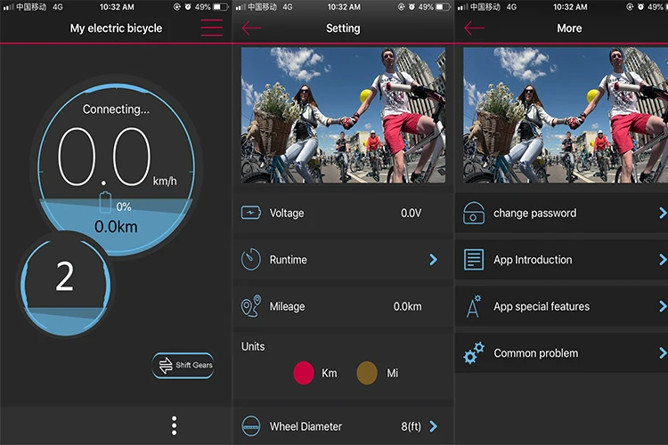The width and height of the screenshot is (668, 445).
Task: Tap the speedometer dial showing 0.0 km/h
Action: [x=116, y=169]
